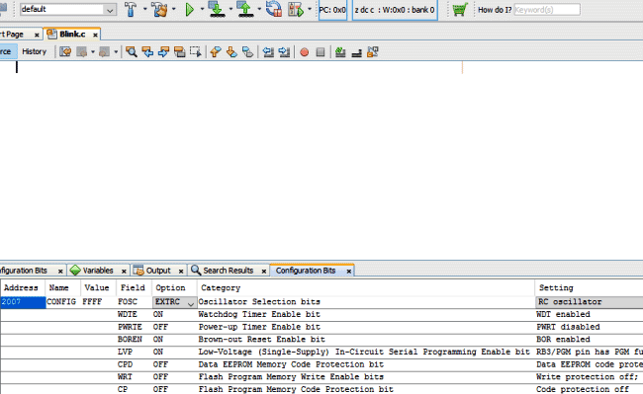
Task: Click the Go to Header/Source icon
Action: tap(372, 52)
